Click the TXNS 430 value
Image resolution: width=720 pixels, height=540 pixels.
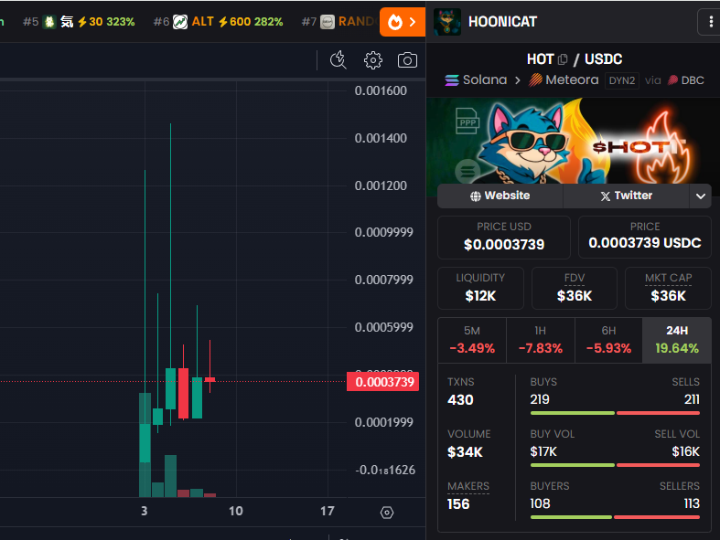pyautogui.click(x=460, y=400)
